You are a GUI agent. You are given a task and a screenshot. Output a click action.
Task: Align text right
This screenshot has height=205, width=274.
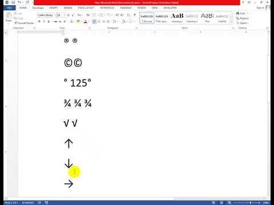pos(104,22)
